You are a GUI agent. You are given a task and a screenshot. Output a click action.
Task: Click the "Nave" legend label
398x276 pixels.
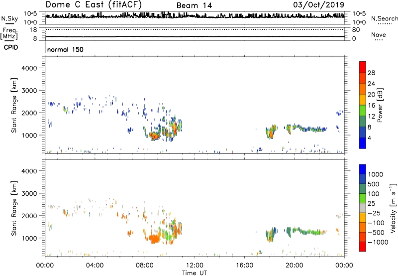pyautogui.click(x=379, y=34)
